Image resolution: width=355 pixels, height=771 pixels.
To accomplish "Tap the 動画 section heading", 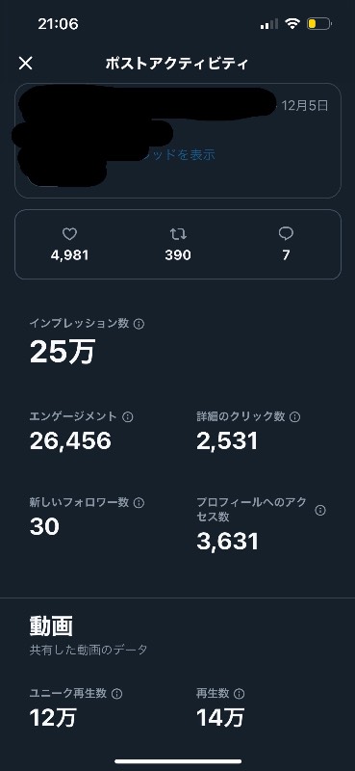I will [51, 625].
